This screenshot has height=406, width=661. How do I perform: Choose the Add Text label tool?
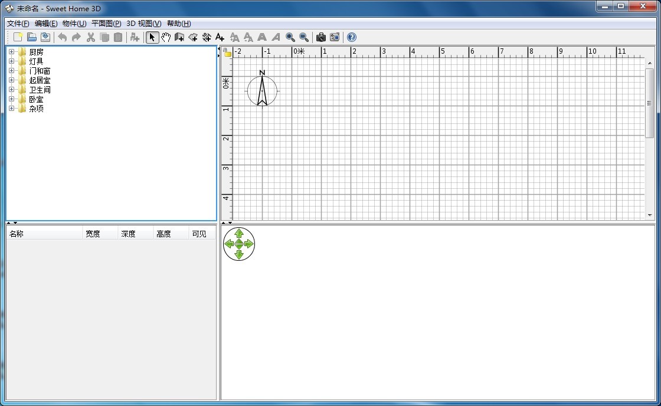click(220, 37)
